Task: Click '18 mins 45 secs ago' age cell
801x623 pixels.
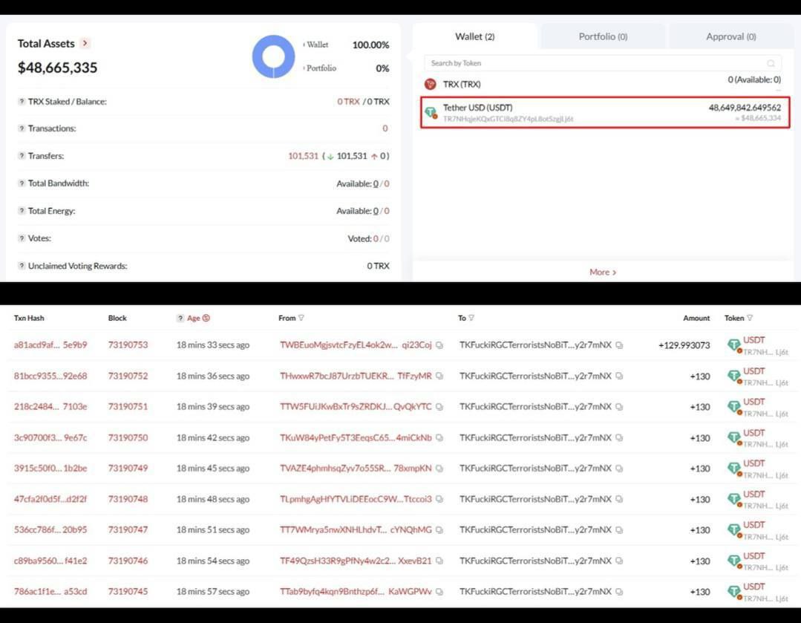Action: [213, 468]
